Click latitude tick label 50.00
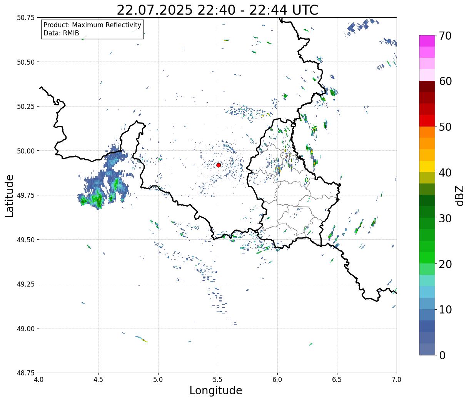The image size is (469, 400). click(x=26, y=151)
